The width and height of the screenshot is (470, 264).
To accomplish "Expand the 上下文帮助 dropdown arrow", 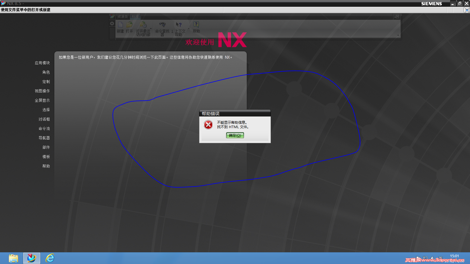I will click(x=189, y=28).
